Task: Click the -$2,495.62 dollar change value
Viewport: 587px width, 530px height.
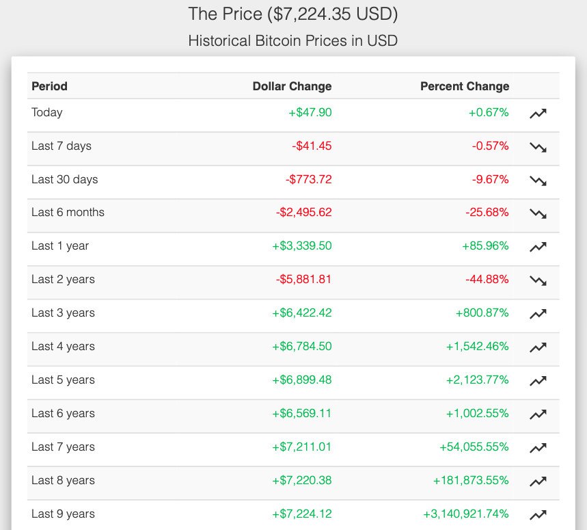Action: [304, 213]
